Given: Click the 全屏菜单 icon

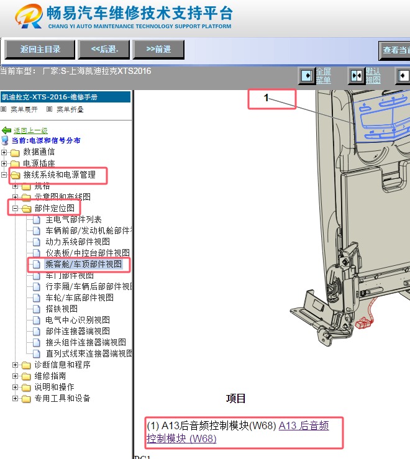Looking at the screenshot, I should point(307,76).
